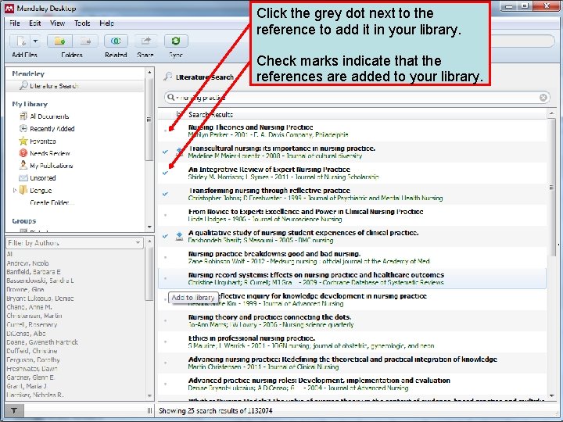Open Favorites in My Library
The image size is (563, 422).
tap(43, 141)
